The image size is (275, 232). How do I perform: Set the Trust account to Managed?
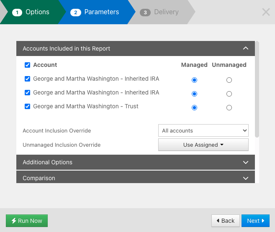(194, 107)
